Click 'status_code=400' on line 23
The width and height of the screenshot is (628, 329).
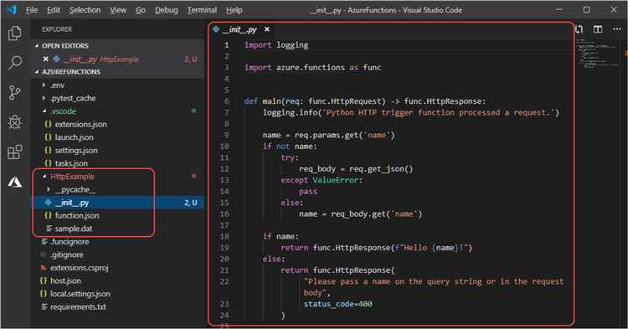pyautogui.click(x=337, y=304)
